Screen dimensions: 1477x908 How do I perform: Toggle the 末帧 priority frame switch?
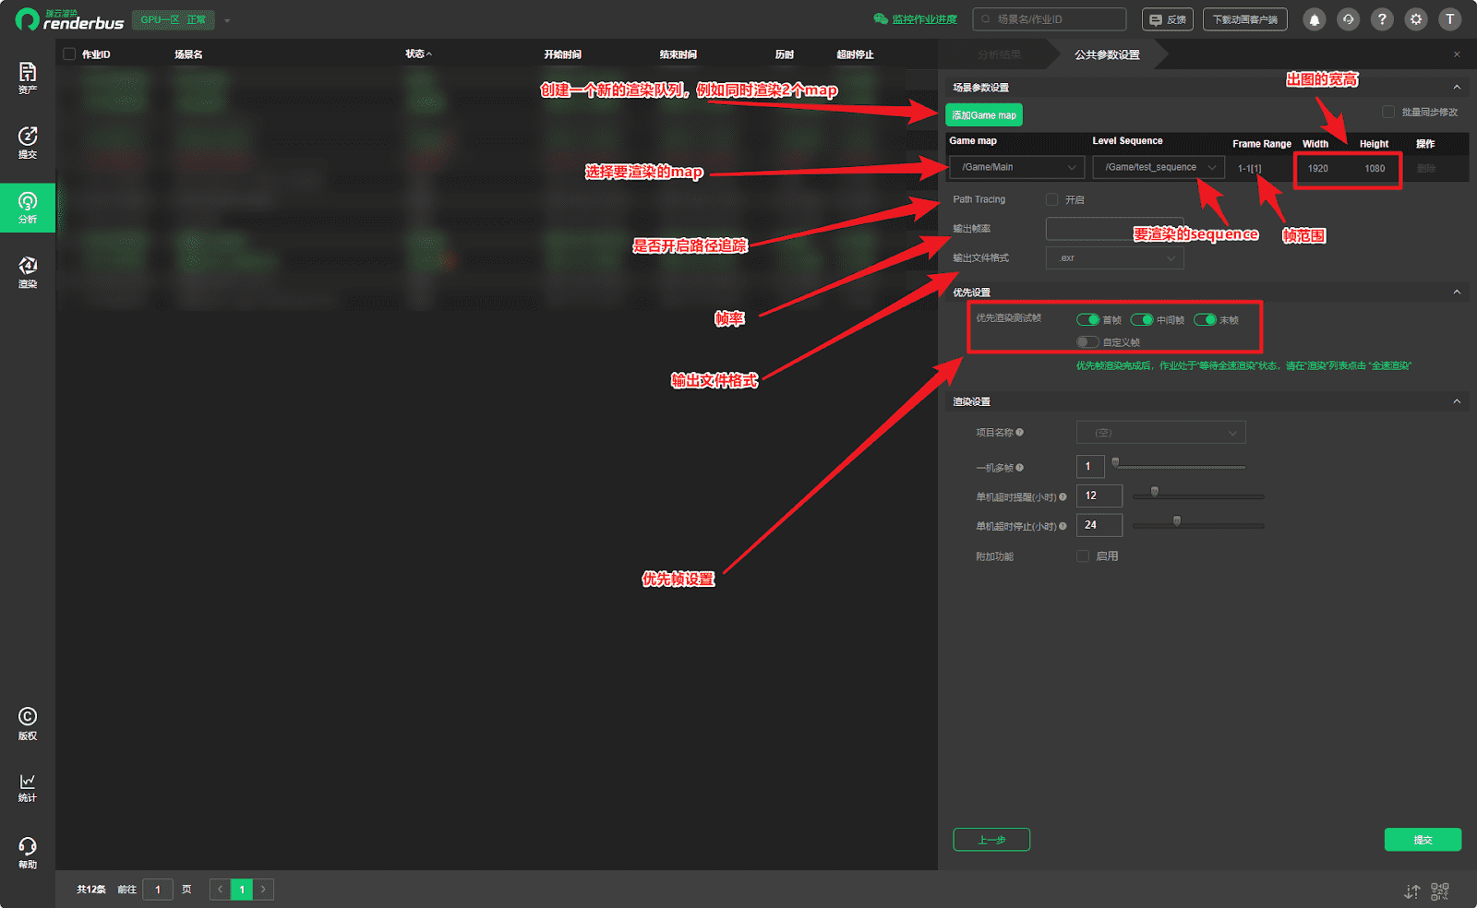click(x=1205, y=320)
